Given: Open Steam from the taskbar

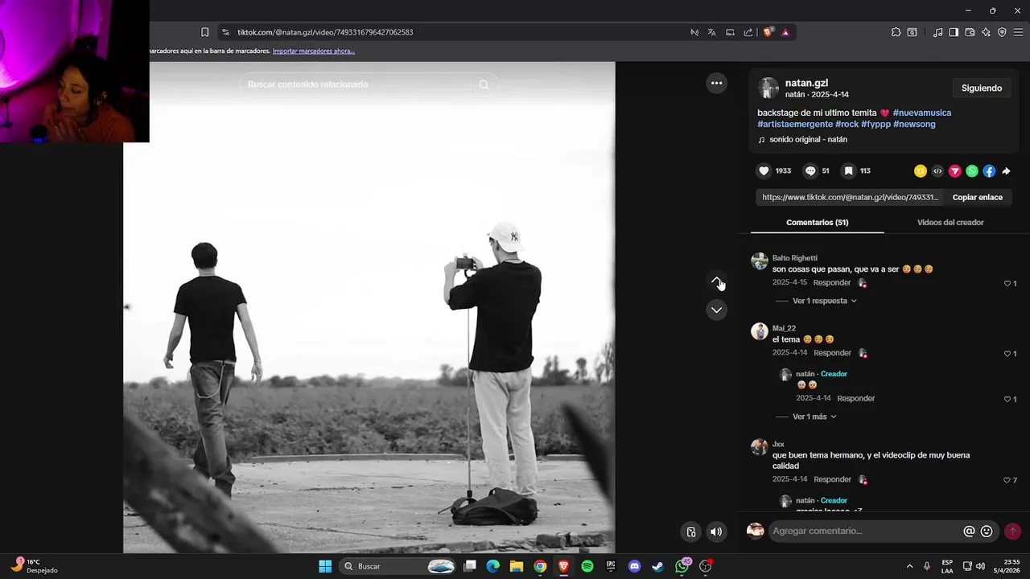Looking at the screenshot, I should pos(658,566).
